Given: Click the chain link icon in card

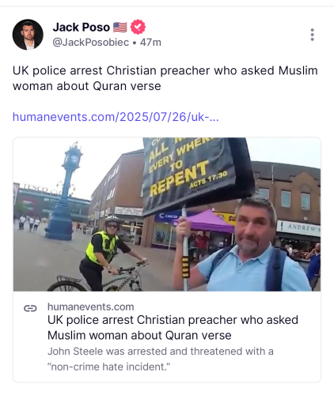Looking at the screenshot, I should click(30, 308).
